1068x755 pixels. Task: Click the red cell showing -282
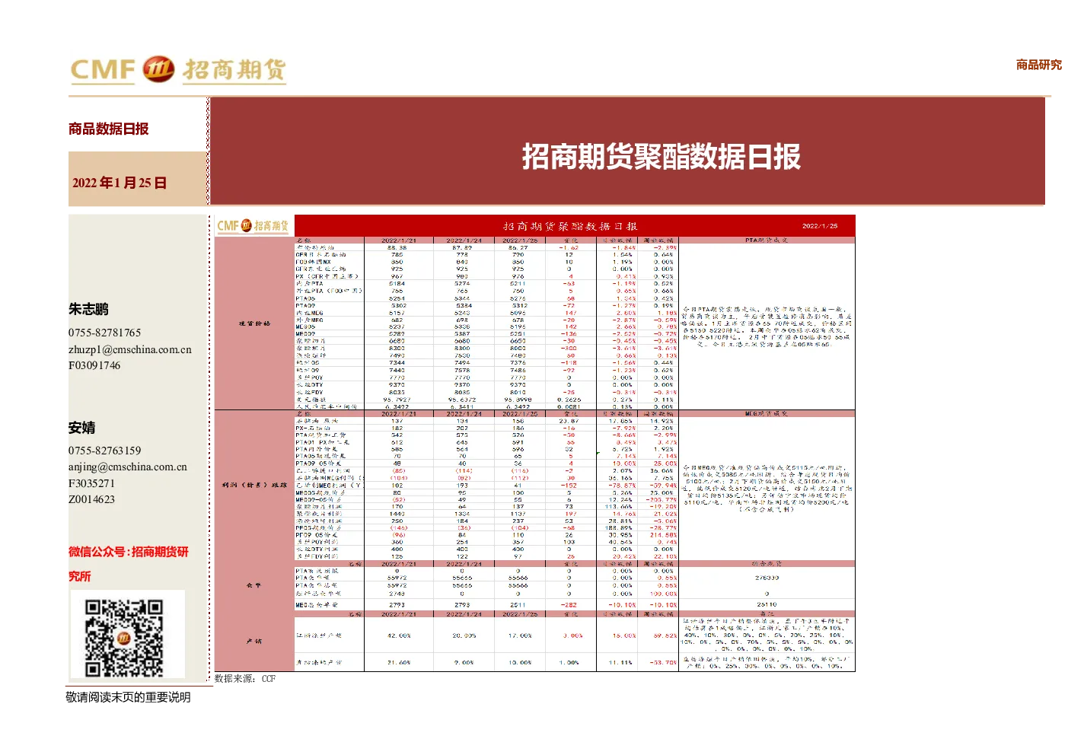coord(569,604)
